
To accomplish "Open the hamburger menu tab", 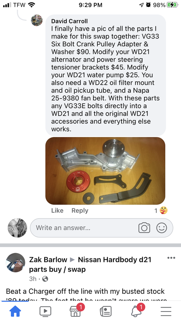I will (x=166, y=311).
